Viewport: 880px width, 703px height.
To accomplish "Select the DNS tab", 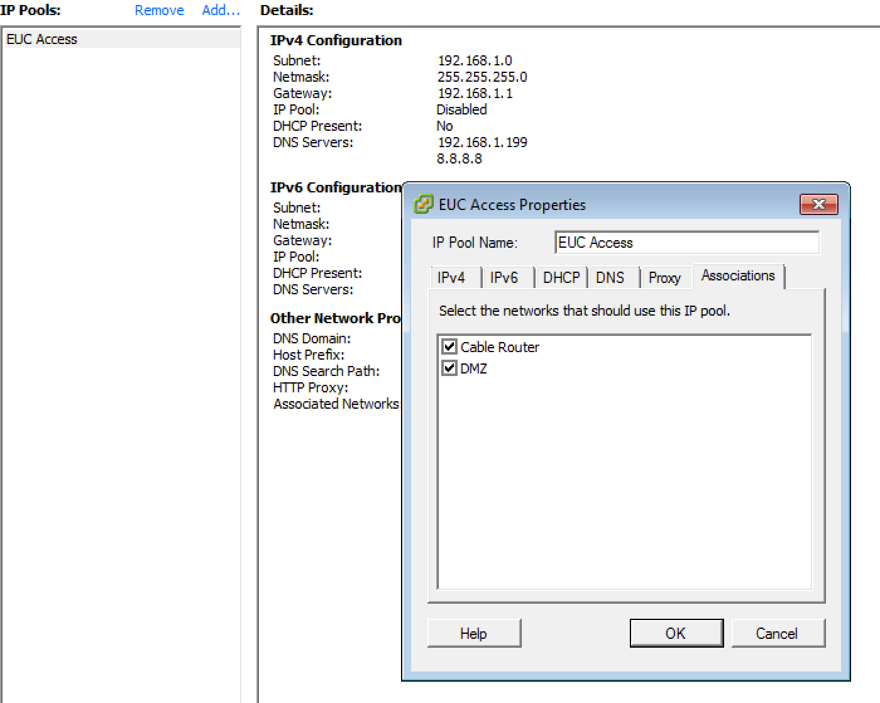I will 610,278.
